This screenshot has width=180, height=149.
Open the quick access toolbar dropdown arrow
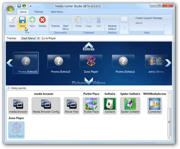point(30,6)
